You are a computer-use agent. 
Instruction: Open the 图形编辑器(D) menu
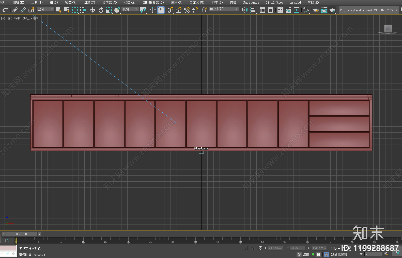click(153, 2)
